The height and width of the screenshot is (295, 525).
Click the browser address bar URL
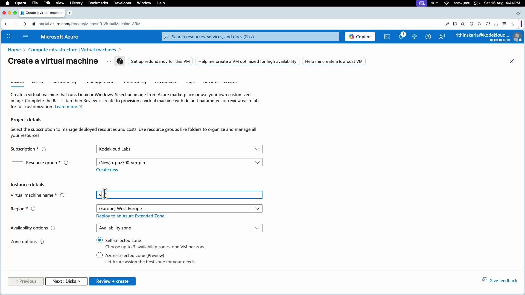(x=90, y=24)
